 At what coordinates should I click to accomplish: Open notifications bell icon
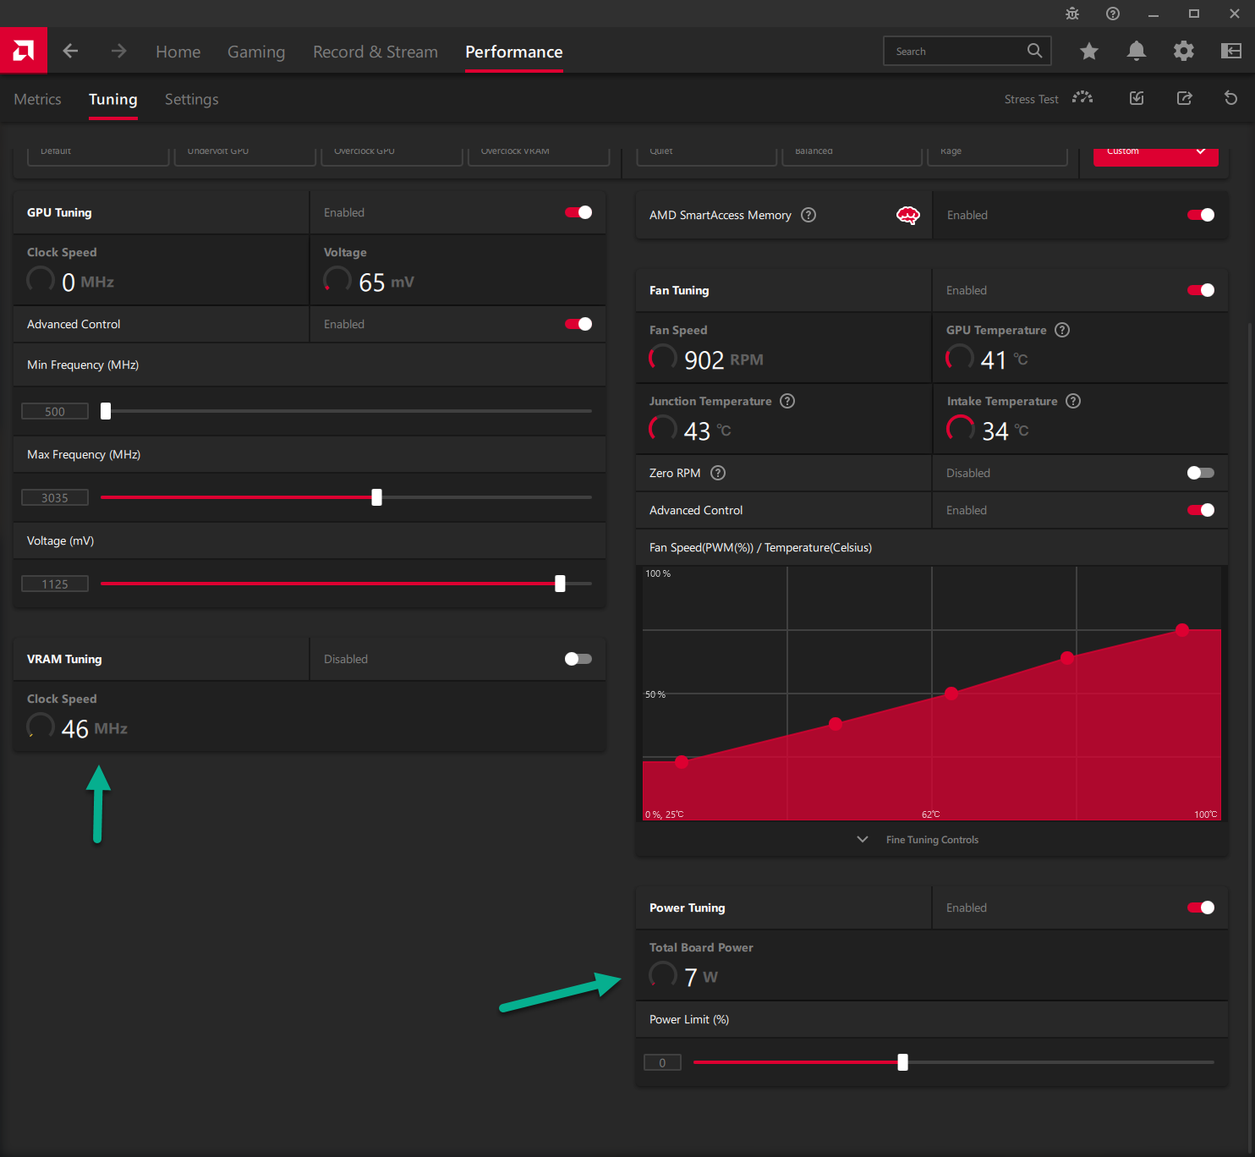pos(1137,51)
